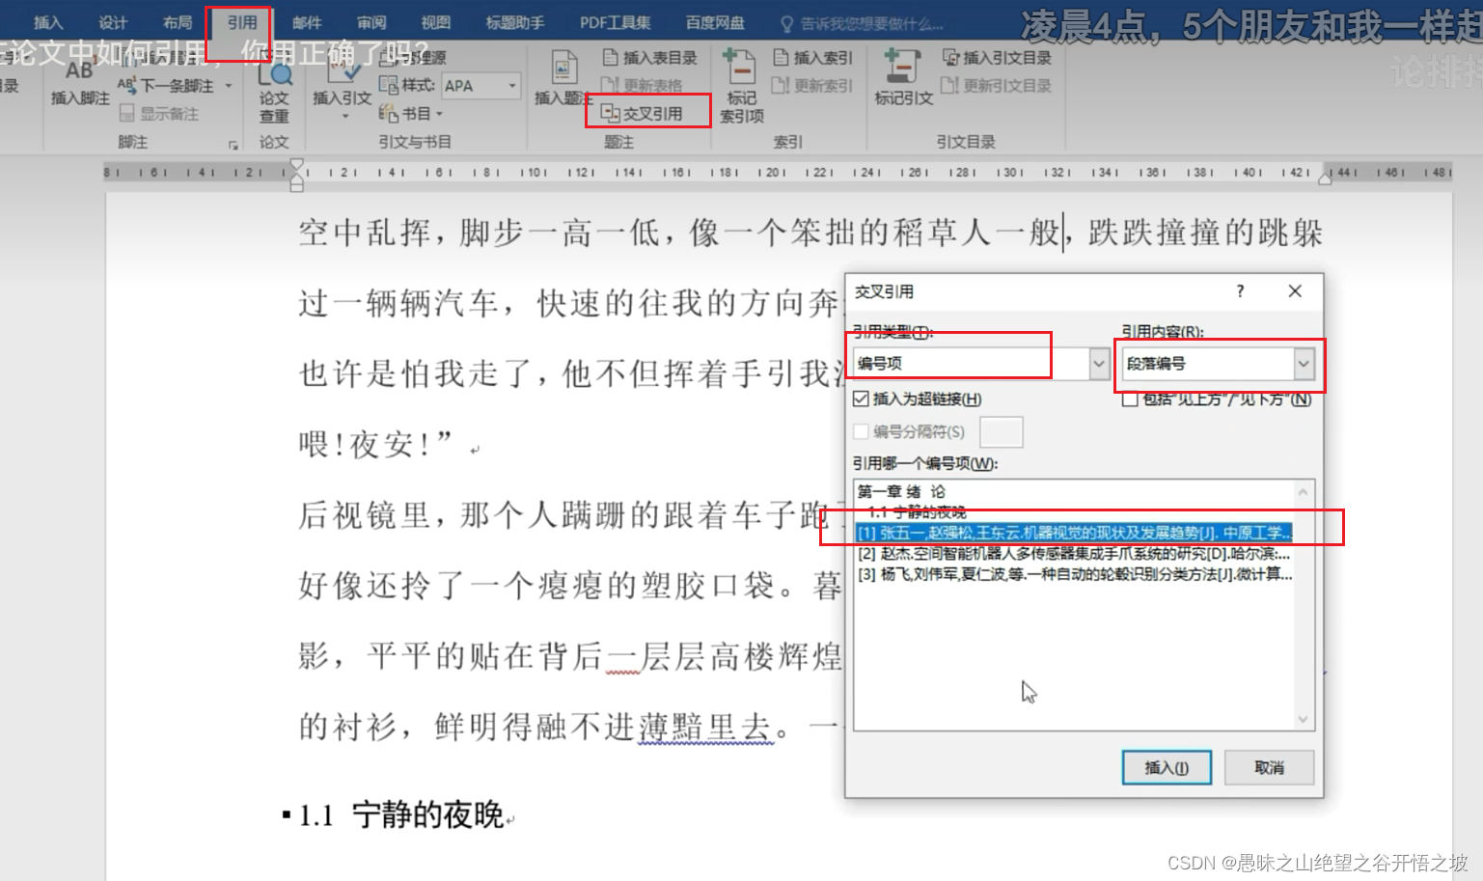This screenshot has width=1483, height=881.
Task: Select reference [2] 赵杰 entry
Action: click(1074, 553)
